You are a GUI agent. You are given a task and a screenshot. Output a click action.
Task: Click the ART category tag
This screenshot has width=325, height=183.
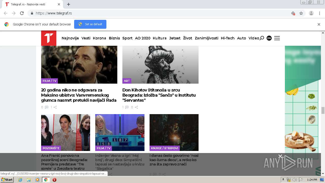point(127,81)
